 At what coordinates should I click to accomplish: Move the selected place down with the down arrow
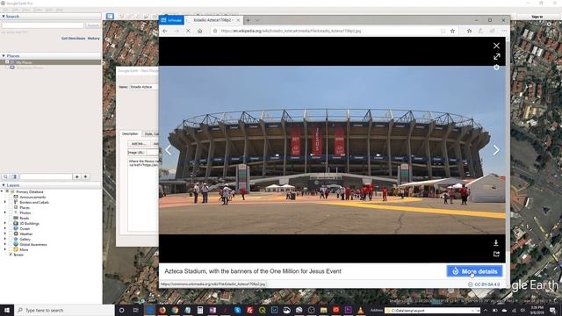point(85,176)
